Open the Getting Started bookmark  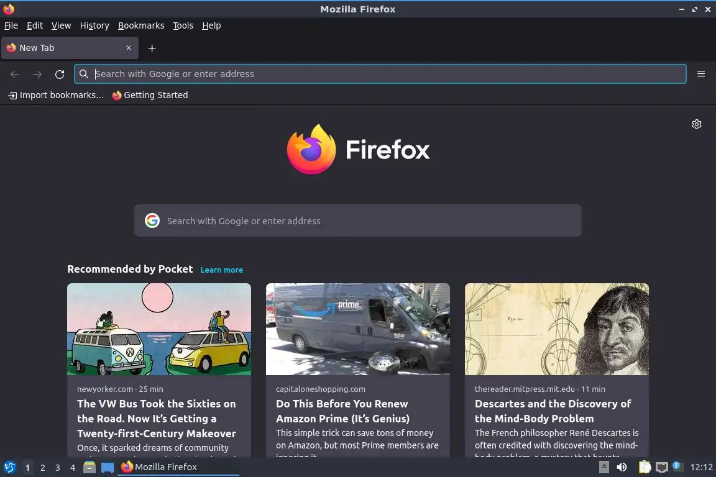[x=150, y=95]
